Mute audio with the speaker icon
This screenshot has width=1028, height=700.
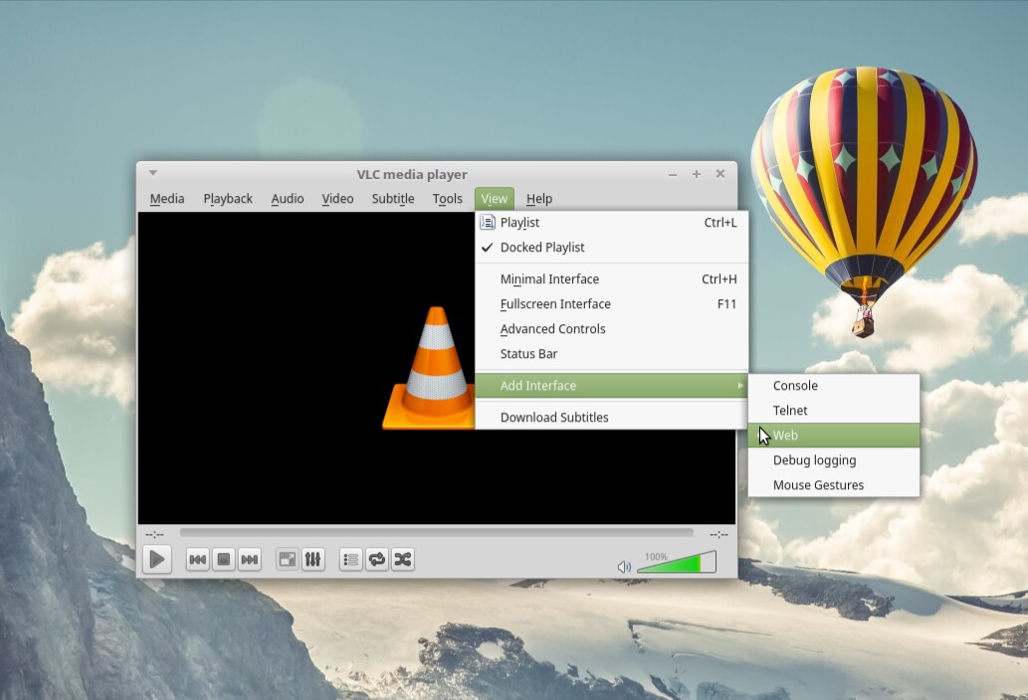click(624, 567)
